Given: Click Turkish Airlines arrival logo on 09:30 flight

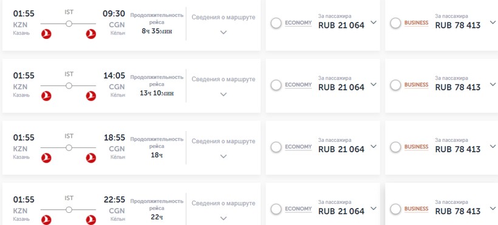Looking at the screenshot, I should [91, 34].
